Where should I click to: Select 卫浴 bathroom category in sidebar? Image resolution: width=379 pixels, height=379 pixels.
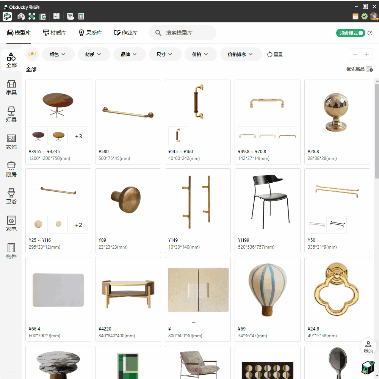pyautogui.click(x=11, y=196)
